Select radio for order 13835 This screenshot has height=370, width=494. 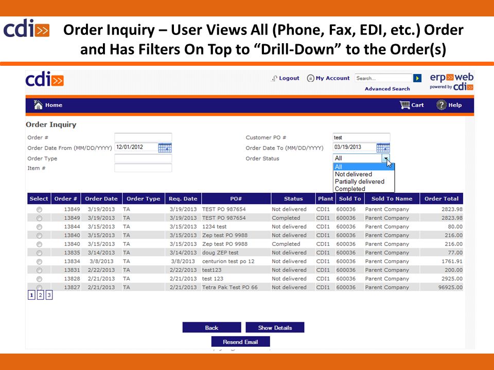click(39, 253)
